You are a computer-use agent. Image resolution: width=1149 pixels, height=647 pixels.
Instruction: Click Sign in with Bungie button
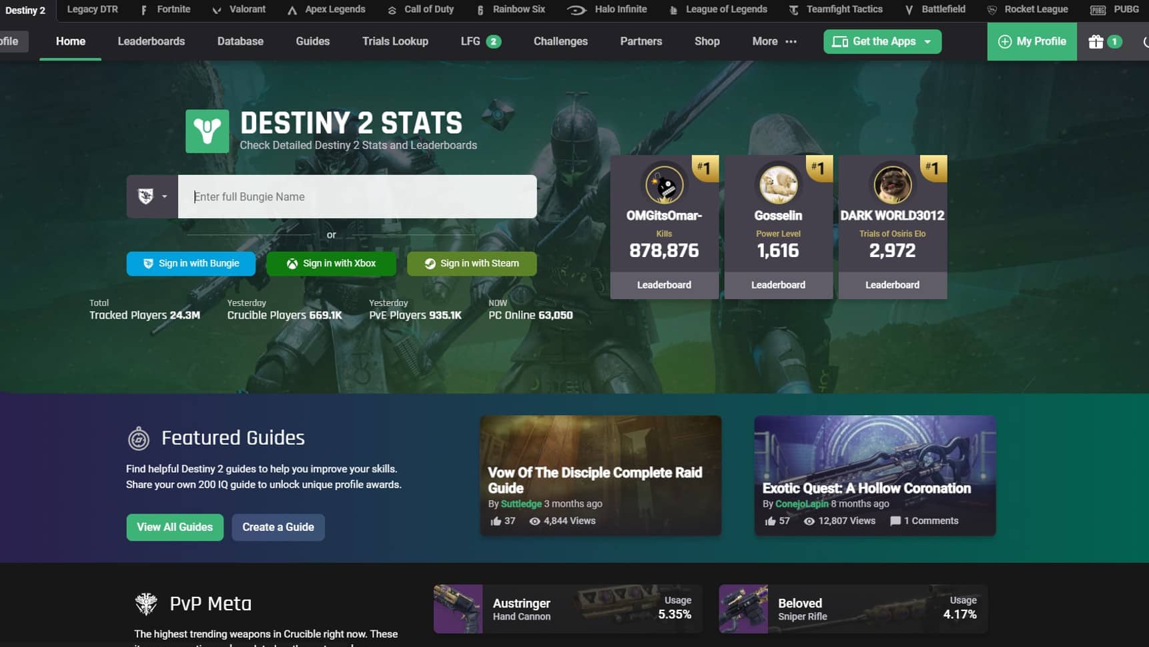[x=191, y=264]
